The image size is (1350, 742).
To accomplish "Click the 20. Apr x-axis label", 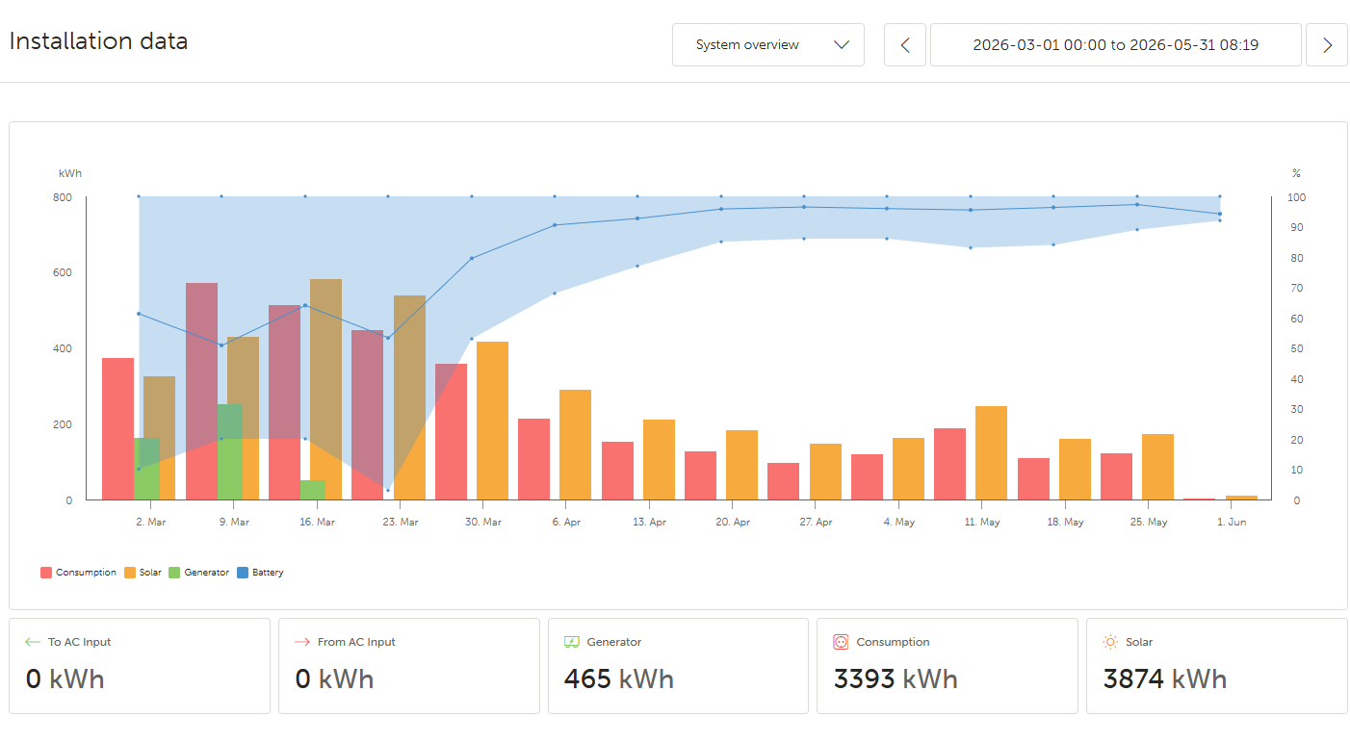I will [733, 523].
